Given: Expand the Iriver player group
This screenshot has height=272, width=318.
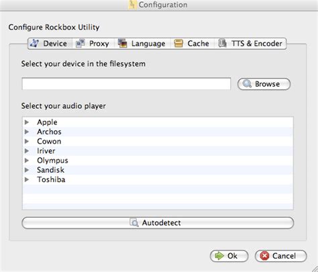Looking at the screenshot, I should [x=27, y=151].
